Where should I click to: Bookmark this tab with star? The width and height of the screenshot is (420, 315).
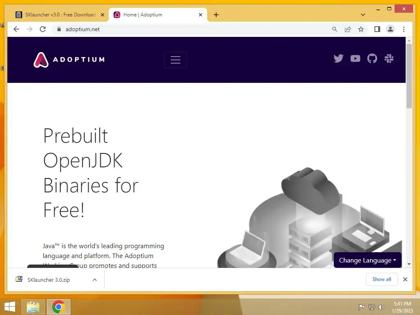[361, 29]
